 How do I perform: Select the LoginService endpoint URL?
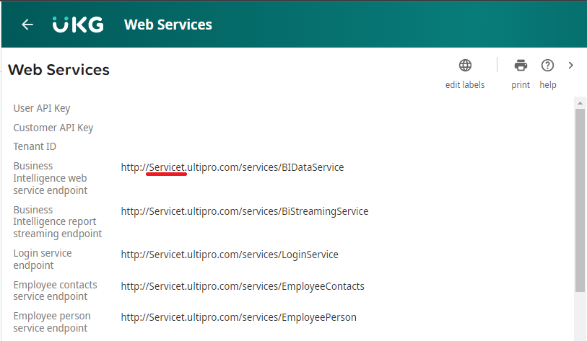230,254
